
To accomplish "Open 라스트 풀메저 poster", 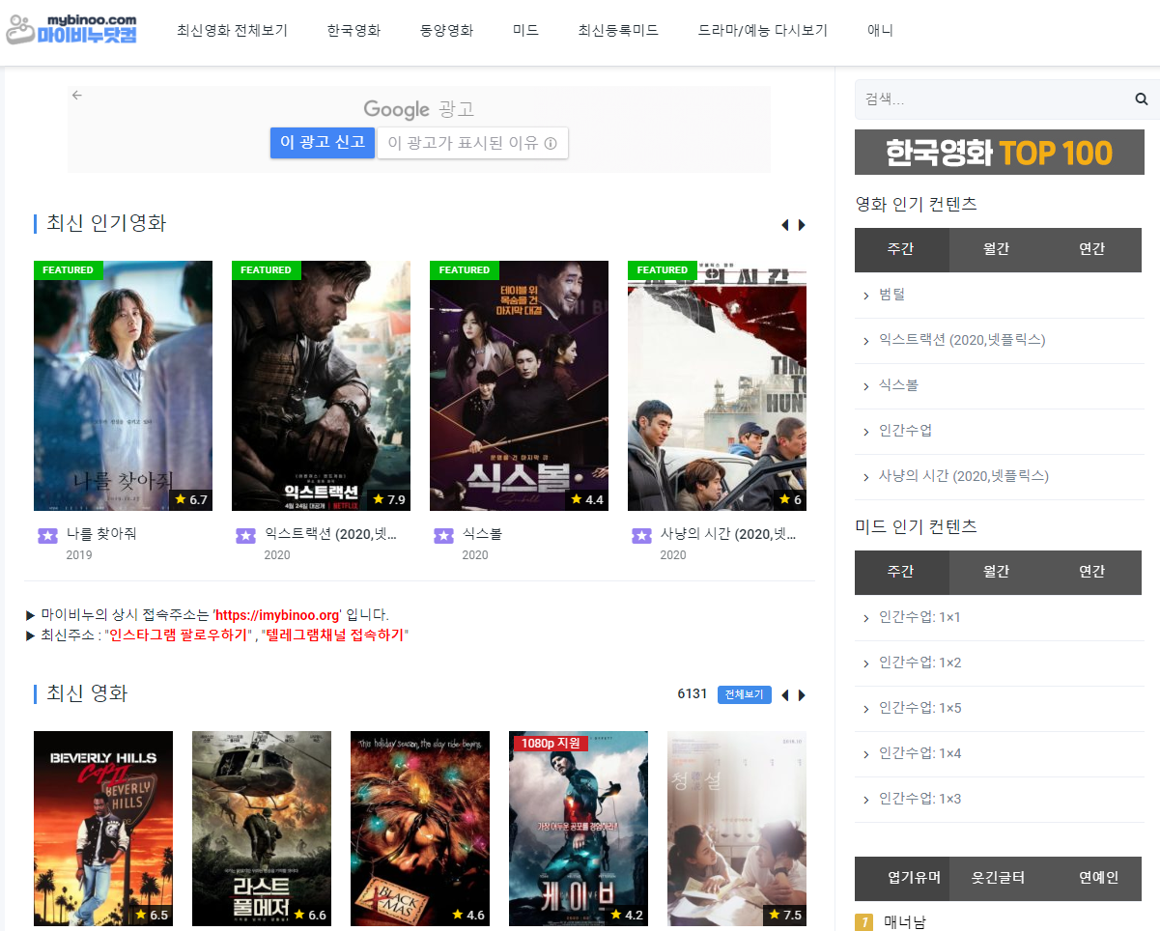I will click(262, 829).
